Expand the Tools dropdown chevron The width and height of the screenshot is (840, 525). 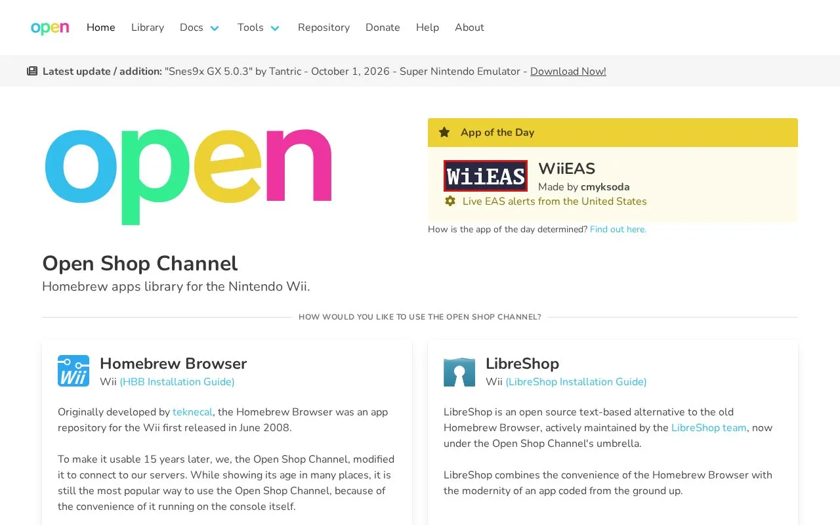click(275, 28)
